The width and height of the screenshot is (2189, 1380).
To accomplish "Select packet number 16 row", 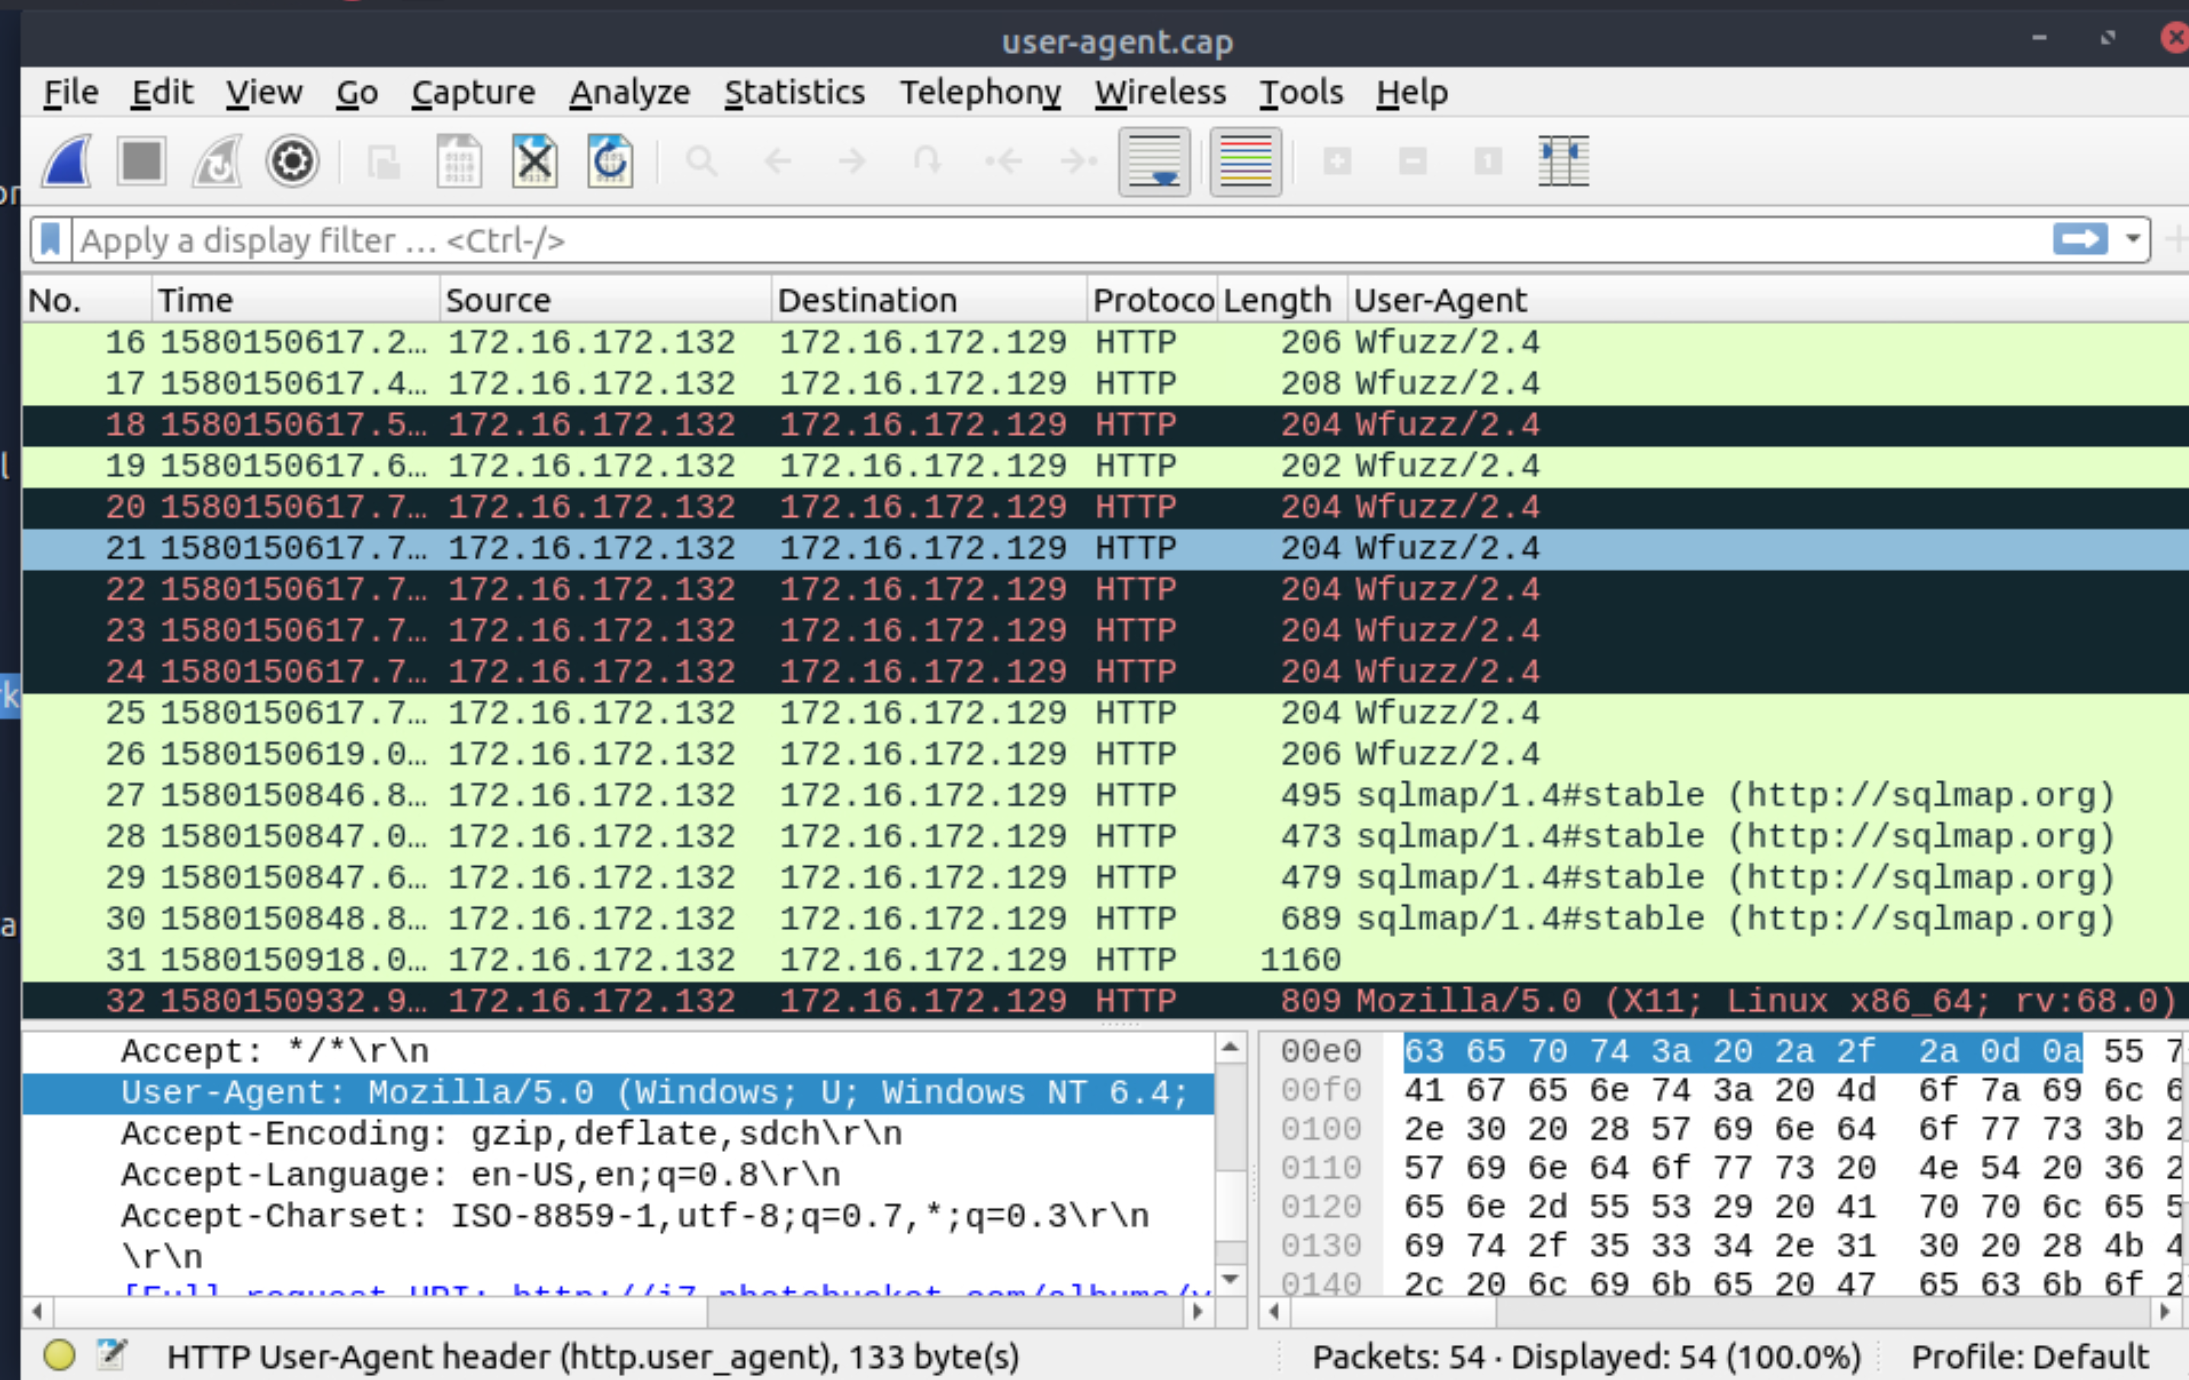I will tap(1104, 343).
